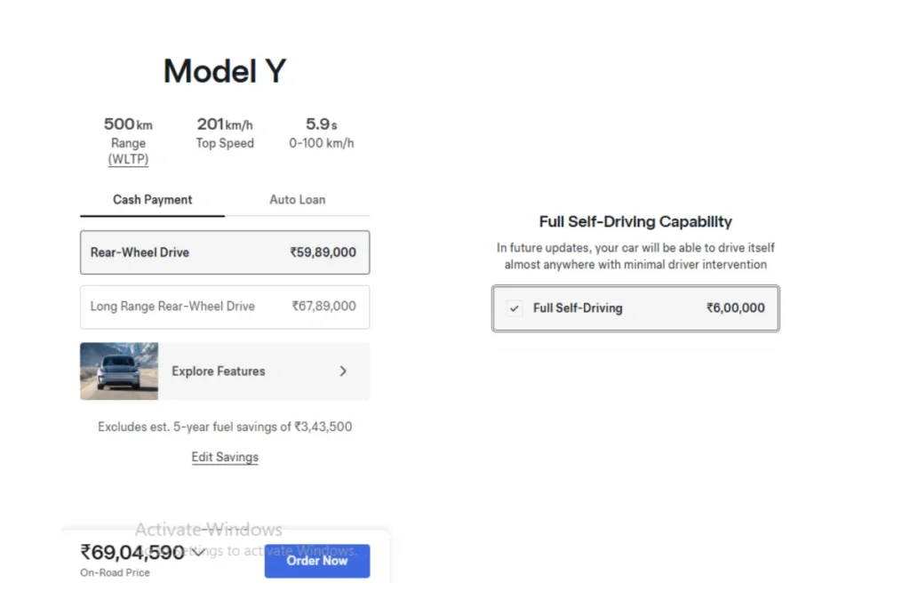
Task: Click the Explore Features label
Action: point(219,371)
